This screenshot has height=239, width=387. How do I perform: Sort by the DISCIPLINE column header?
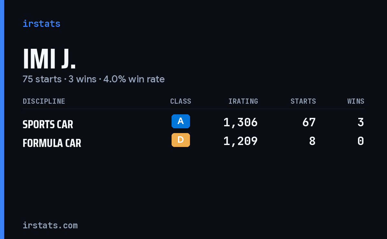click(x=44, y=101)
